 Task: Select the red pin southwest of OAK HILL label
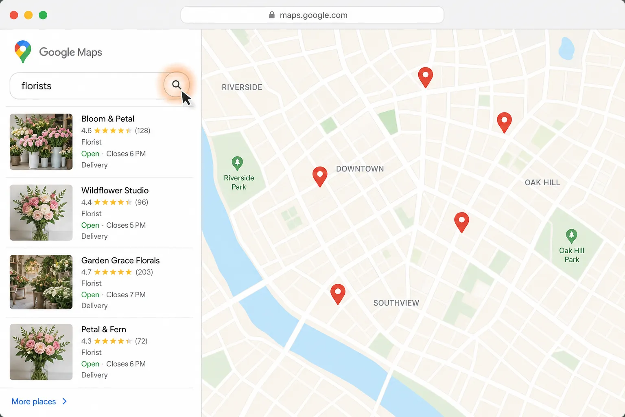coord(462,222)
